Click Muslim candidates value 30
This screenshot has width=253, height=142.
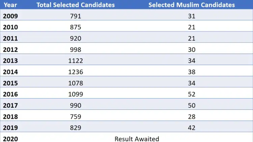pyautogui.click(x=192, y=49)
